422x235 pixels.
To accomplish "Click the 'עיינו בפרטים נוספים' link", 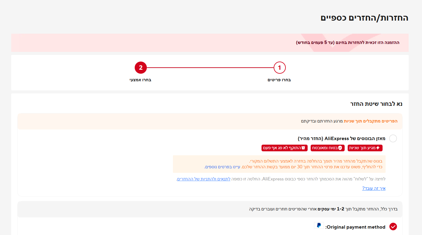I will (223, 167).
